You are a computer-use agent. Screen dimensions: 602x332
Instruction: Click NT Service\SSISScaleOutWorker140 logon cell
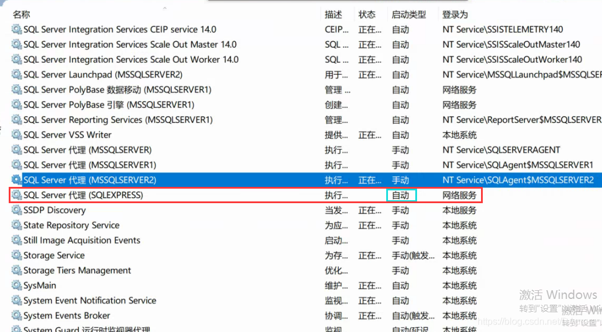(x=512, y=59)
